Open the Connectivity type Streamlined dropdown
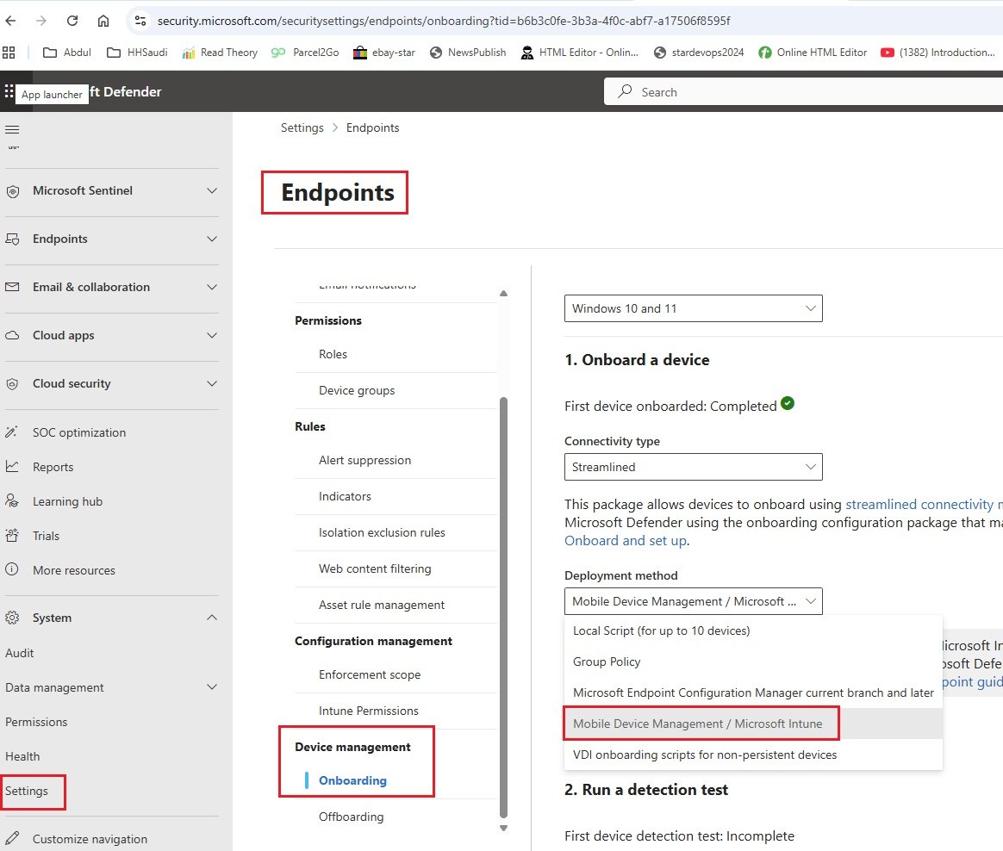Screen dimensions: 1003x851 coord(694,467)
